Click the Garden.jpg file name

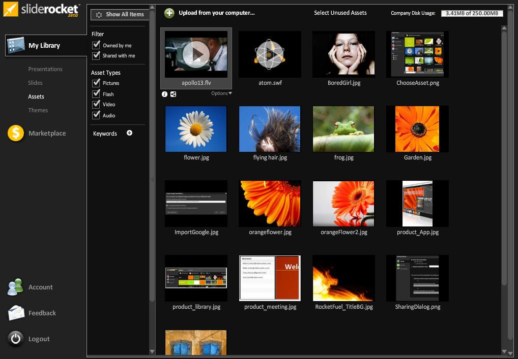418,157
